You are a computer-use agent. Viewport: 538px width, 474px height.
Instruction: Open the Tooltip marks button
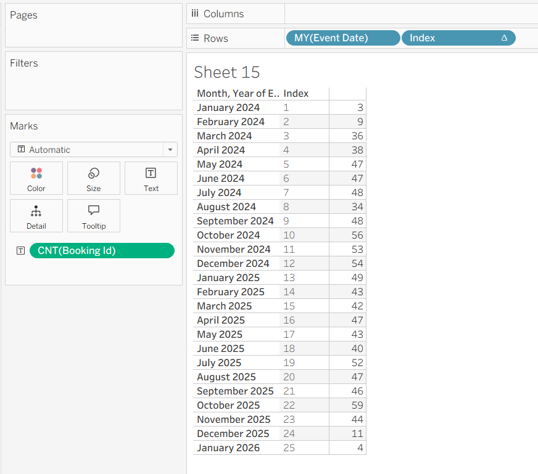pos(94,216)
